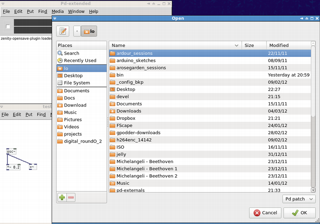The height and width of the screenshot is (224, 320).
Task: Open Download bookmark in Places
Action: tap(82, 105)
